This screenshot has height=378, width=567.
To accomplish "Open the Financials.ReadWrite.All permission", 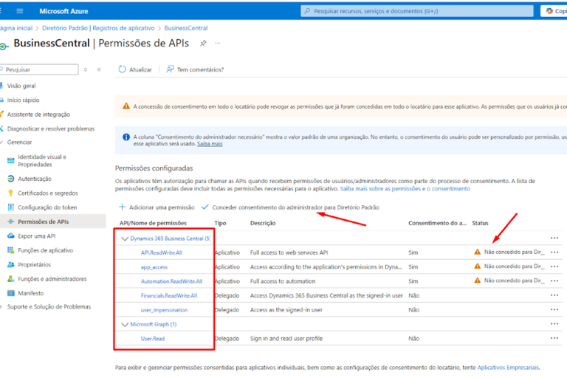I will [169, 296].
